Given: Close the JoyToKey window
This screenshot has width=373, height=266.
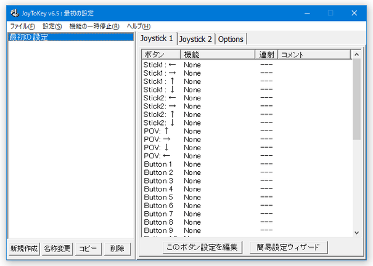Looking at the screenshot, I should (355, 13).
